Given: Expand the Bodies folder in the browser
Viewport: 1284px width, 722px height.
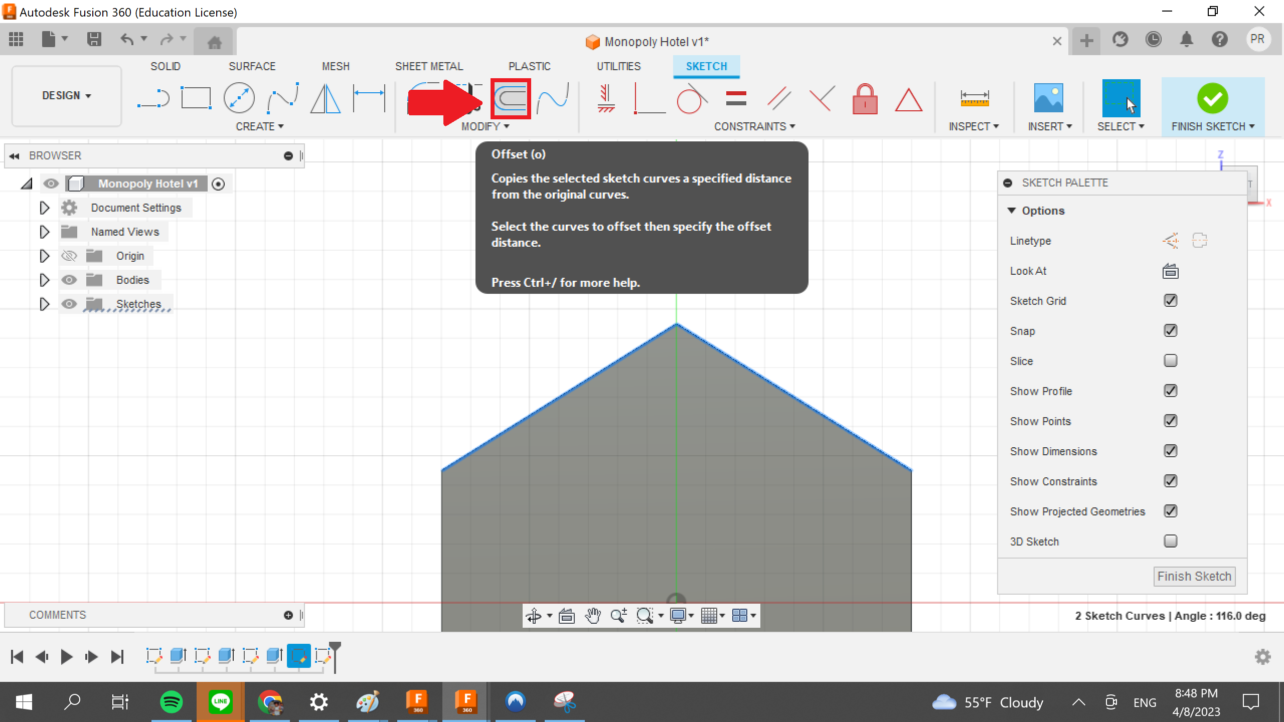Looking at the screenshot, I should (44, 279).
